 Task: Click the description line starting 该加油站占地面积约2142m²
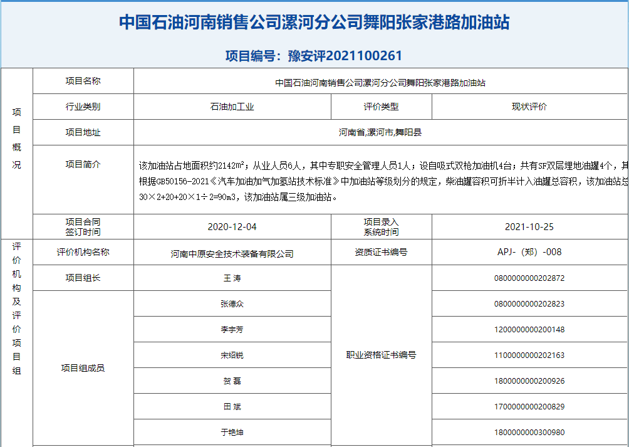pyautogui.click(x=383, y=166)
